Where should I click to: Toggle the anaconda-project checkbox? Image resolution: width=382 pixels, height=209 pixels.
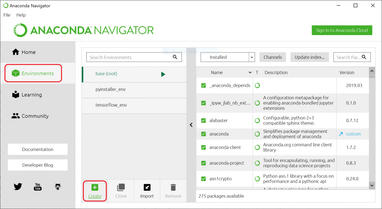click(203, 163)
